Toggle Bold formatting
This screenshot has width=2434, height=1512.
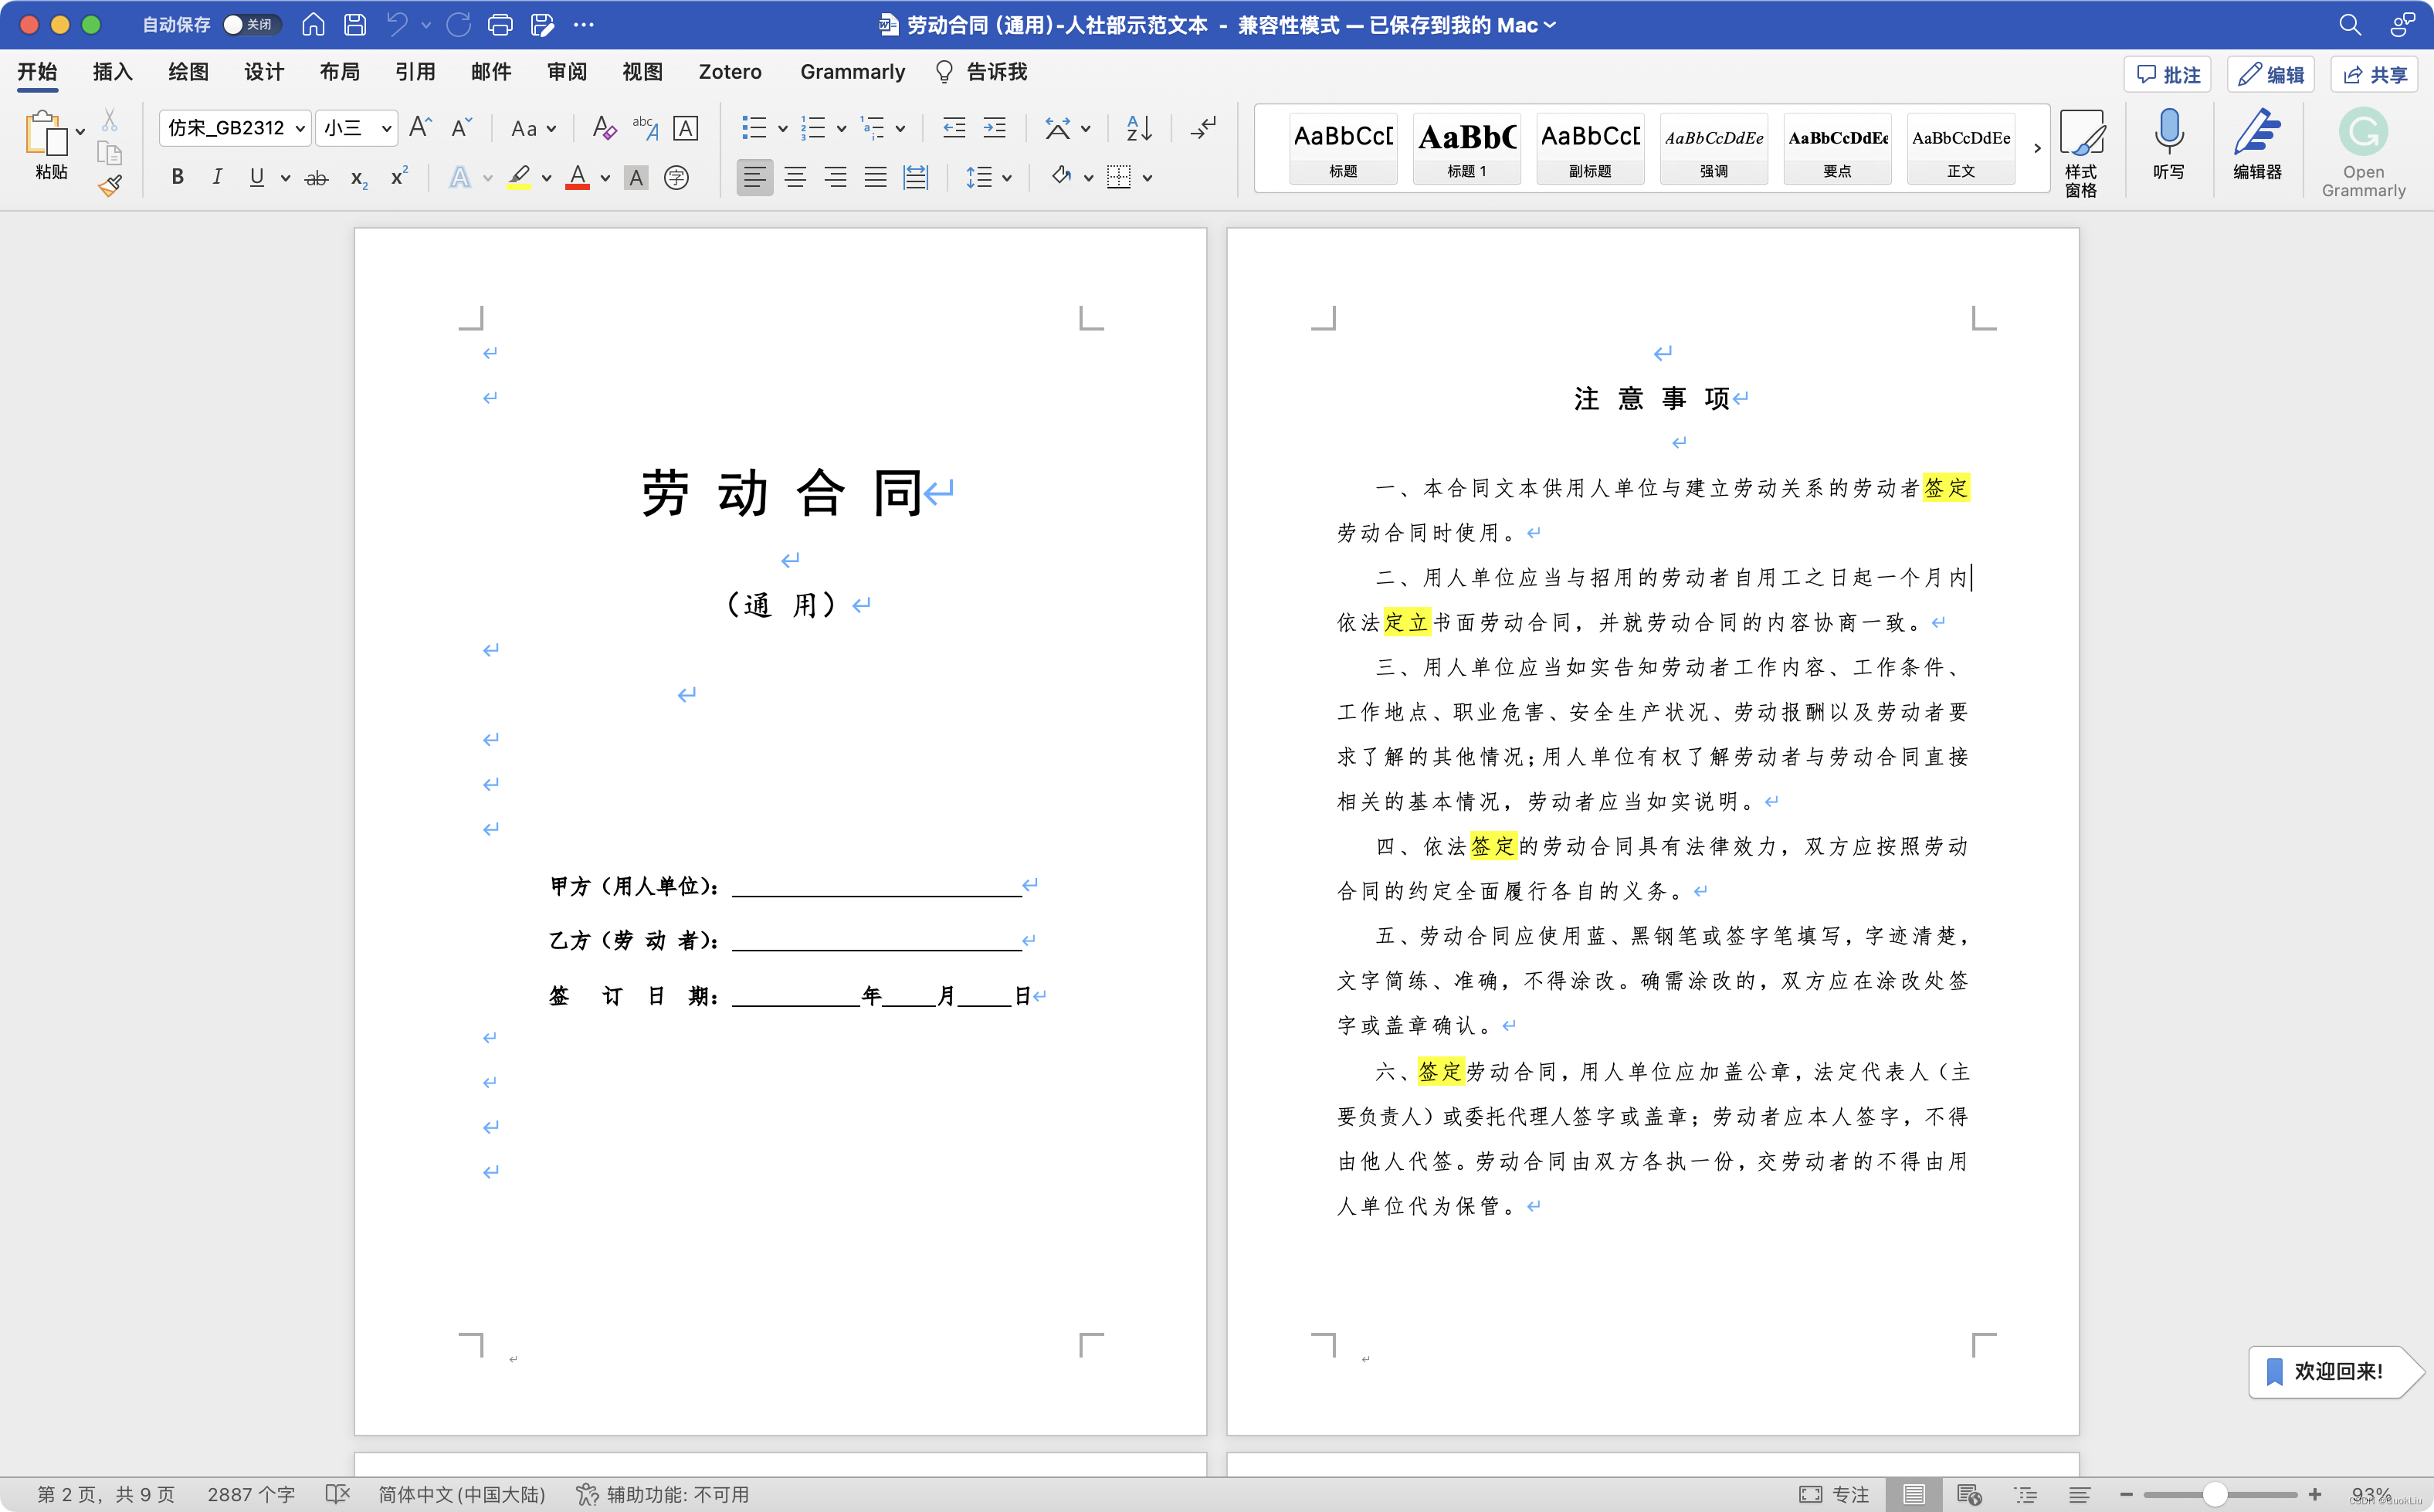[x=177, y=177]
